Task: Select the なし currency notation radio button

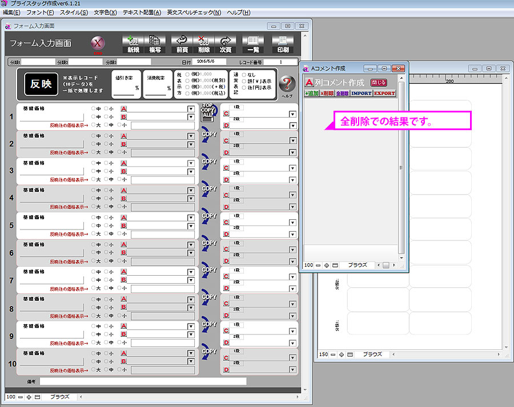Action: click(244, 75)
